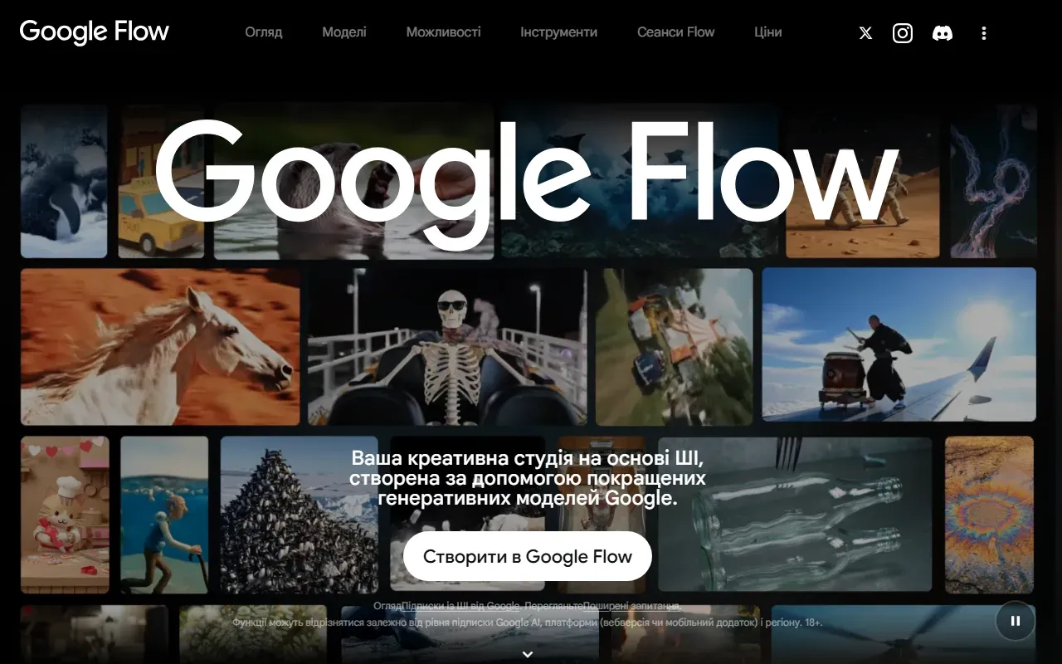Click the Google Flow logo in the header
Screen dimensions: 1062x664
click(95, 32)
